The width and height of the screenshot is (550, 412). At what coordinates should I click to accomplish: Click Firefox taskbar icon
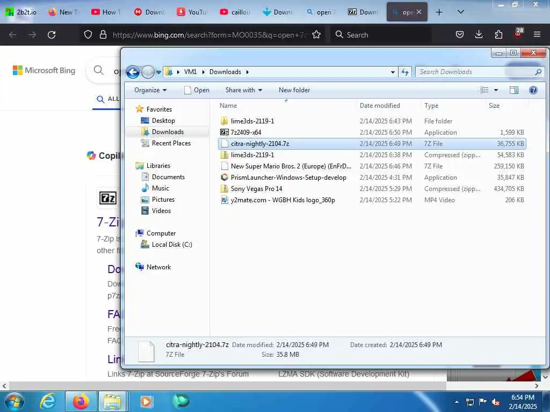81,401
